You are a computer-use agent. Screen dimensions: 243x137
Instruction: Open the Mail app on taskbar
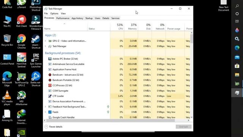(237, 57)
